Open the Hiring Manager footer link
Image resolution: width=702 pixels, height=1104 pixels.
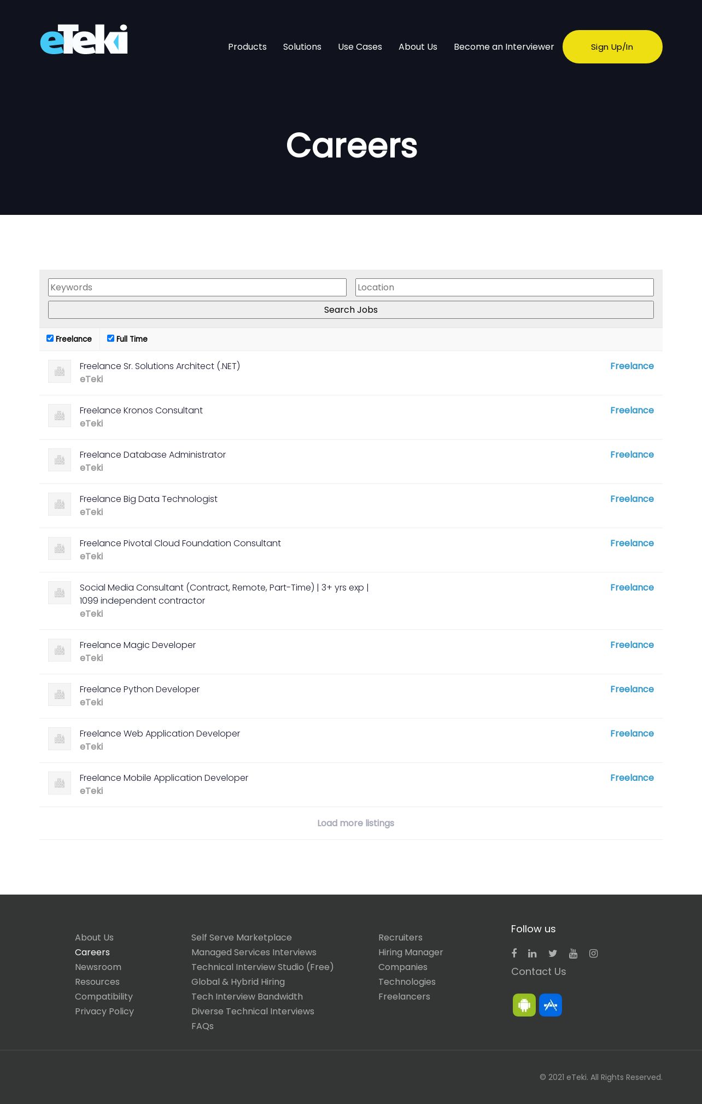[411, 952]
